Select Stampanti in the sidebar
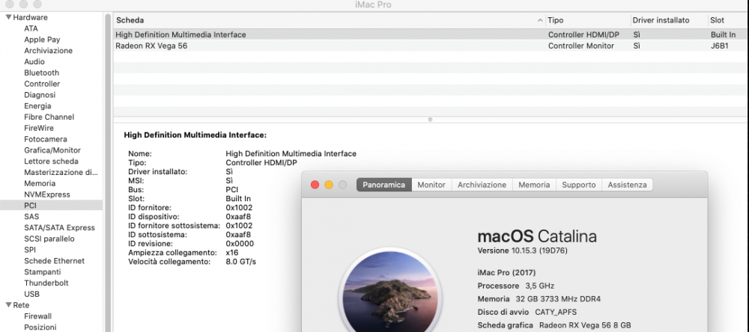Viewport: 749px width, 332px height. tap(43, 272)
